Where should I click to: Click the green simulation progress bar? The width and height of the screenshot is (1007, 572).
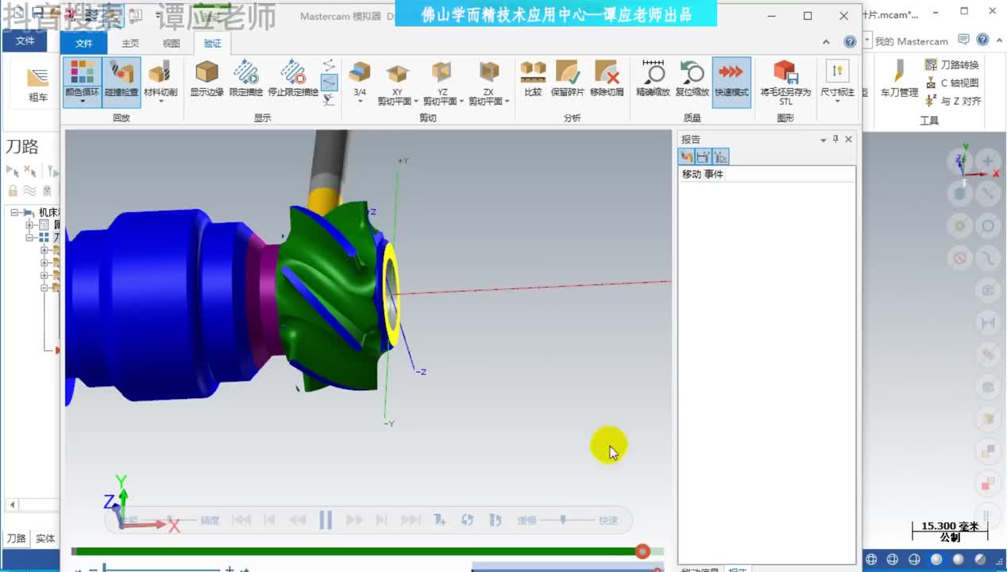coord(356,551)
